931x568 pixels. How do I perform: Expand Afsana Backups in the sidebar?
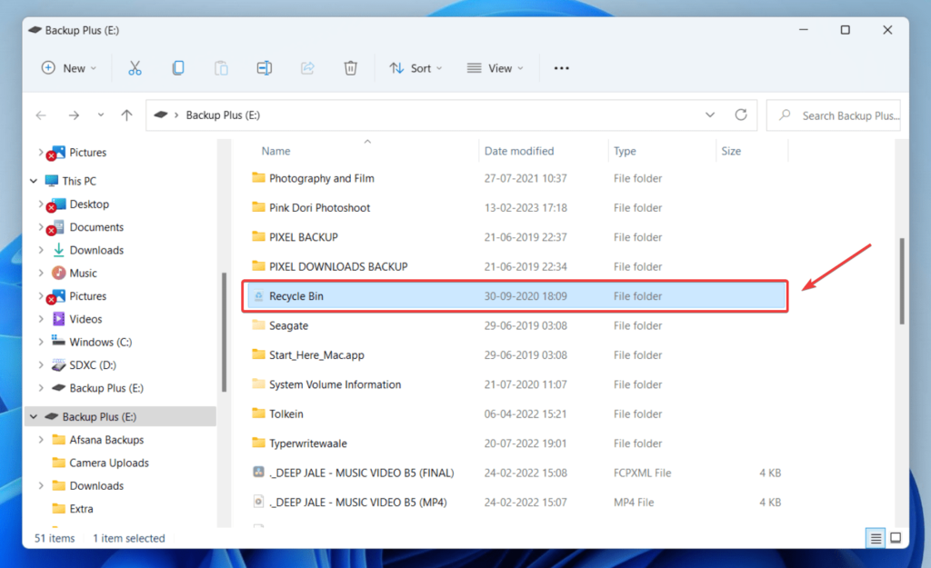click(x=39, y=439)
